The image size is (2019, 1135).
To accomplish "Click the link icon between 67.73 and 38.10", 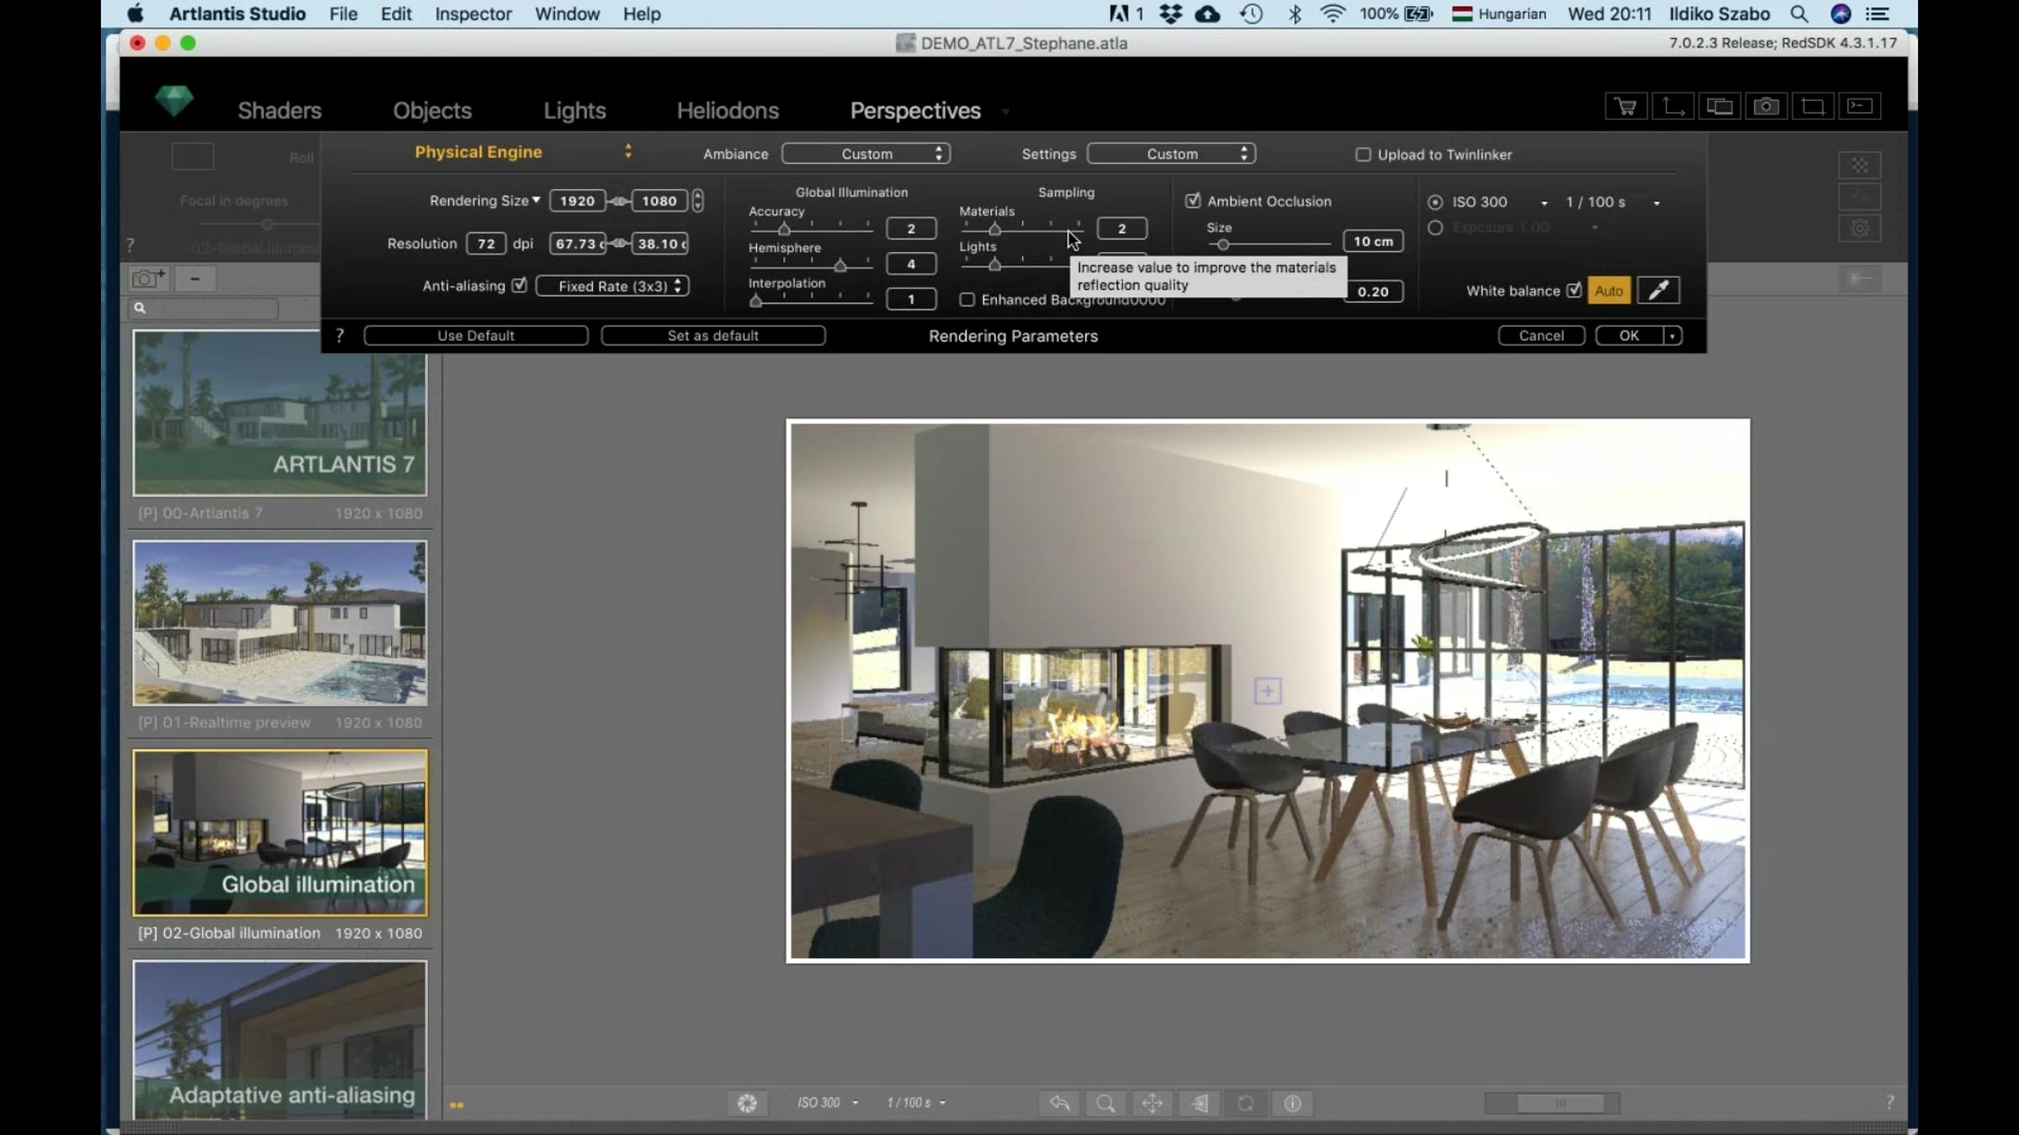I will [x=619, y=244].
